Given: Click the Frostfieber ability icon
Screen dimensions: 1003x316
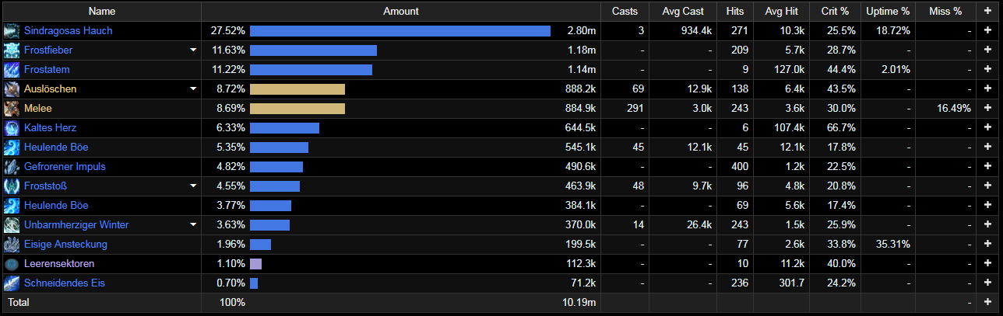Looking at the screenshot, I should click(x=11, y=50).
